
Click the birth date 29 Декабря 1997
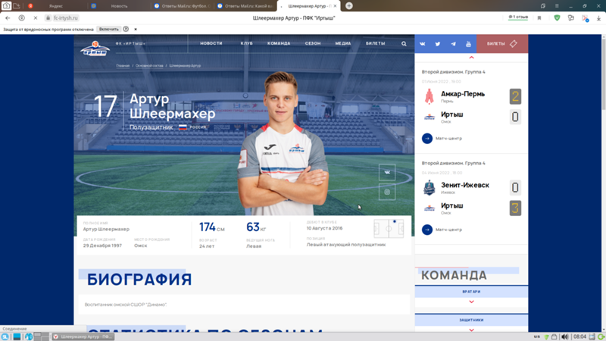[x=102, y=246]
